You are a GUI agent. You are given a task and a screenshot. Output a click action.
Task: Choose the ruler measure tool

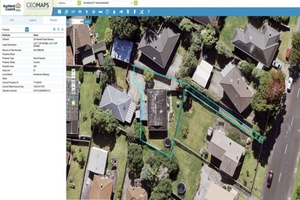100,12
